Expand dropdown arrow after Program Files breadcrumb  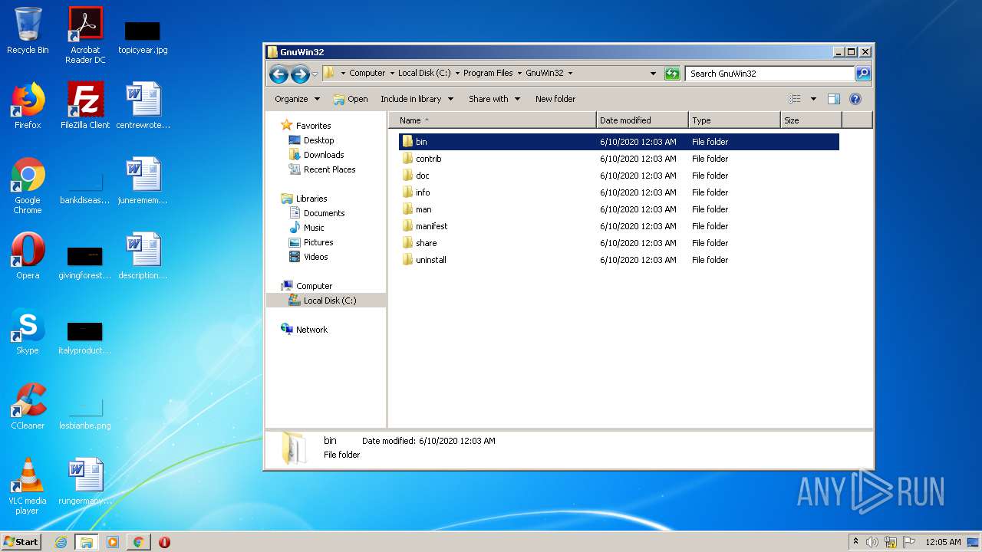coord(519,74)
